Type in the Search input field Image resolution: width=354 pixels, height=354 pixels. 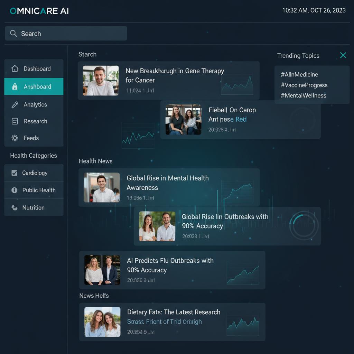tap(69, 34)
